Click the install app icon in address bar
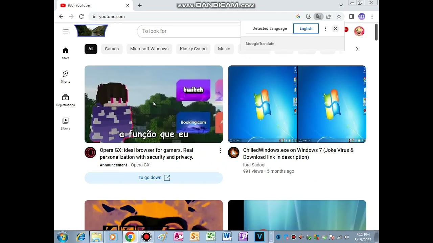Viewport: 433px width, 243px height. click(x=308, y=17)
